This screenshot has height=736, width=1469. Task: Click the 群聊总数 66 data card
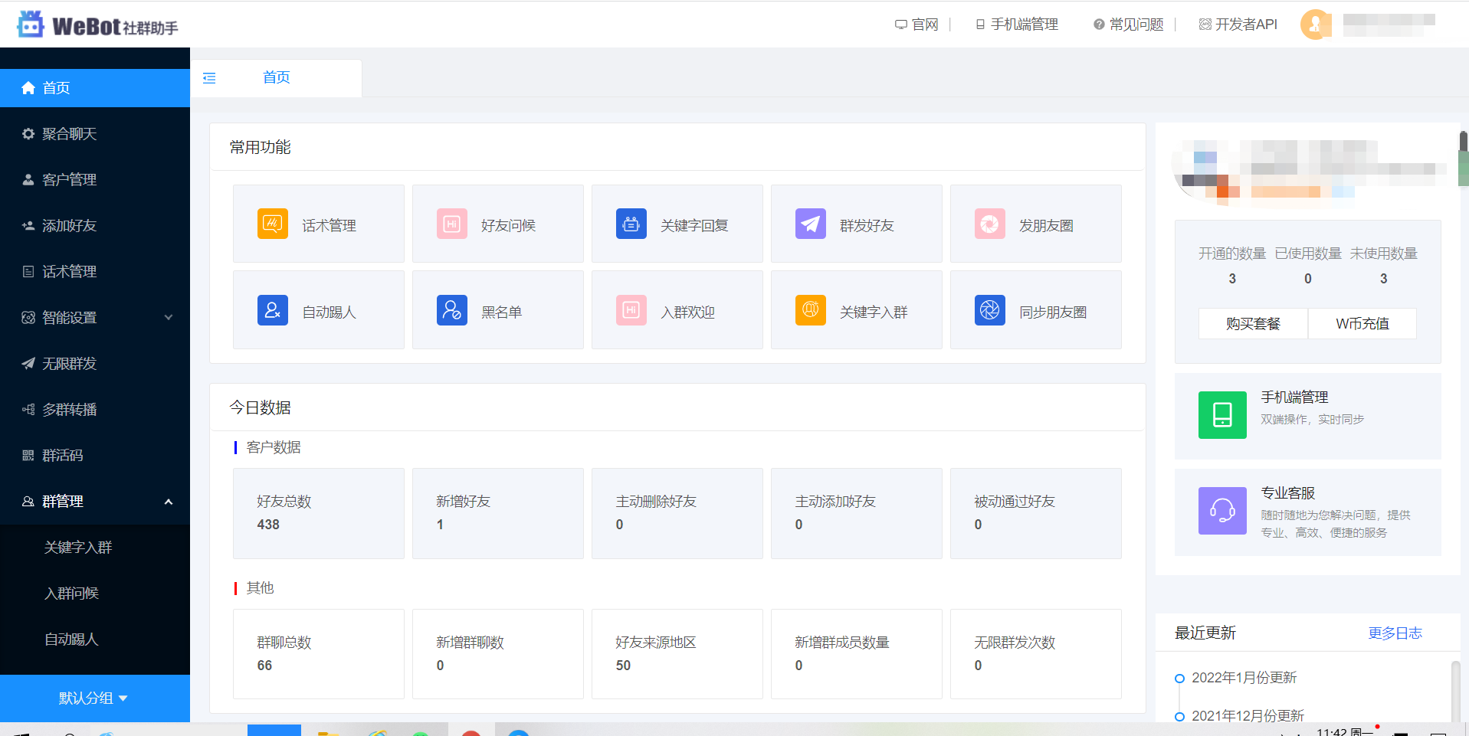tap(319, 654)
